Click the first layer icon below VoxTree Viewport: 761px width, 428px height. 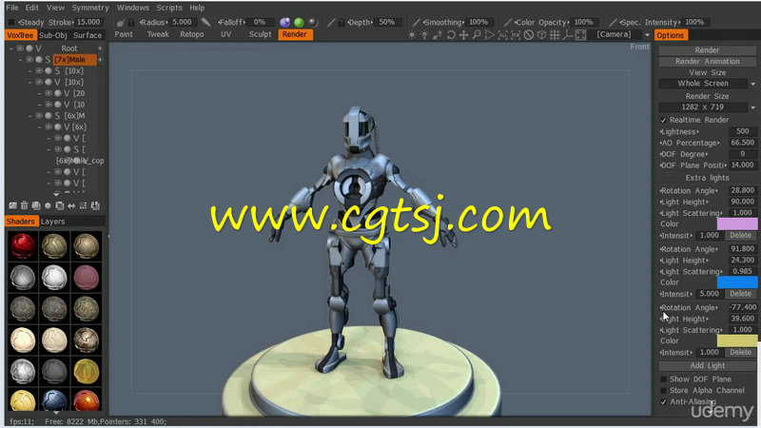[x=12, y=205]
